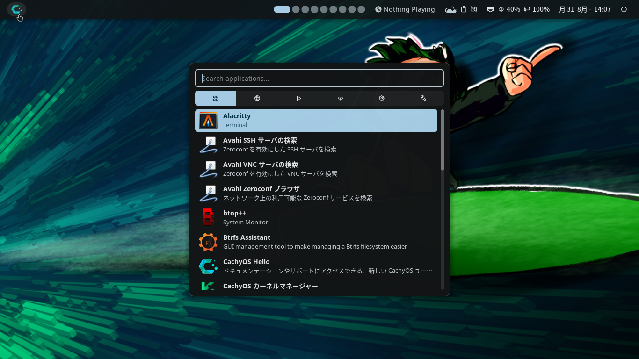Select the wrench utilities category tab
Screen dimensions: 639x359
[x=423, y=98]
